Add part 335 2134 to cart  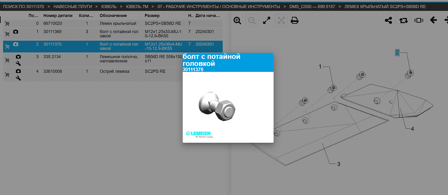(x=7, y=60)
